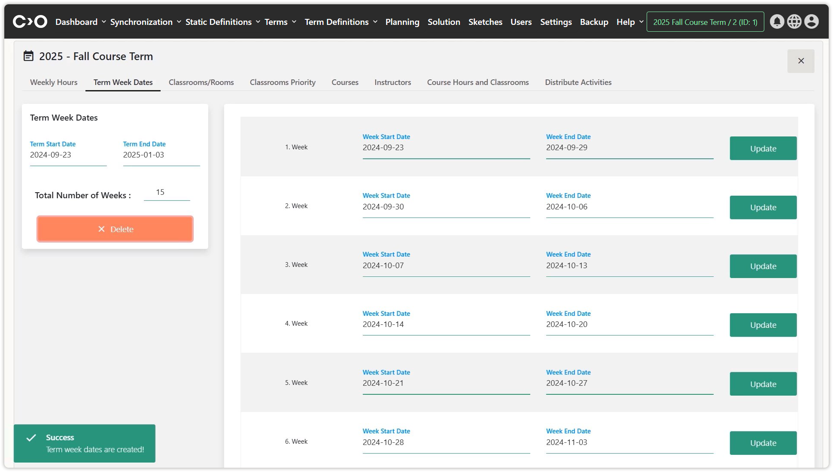Close the term panel with X
Image resolution: width=833 pixels, height=472 pixels.
[x=800, y=61]
